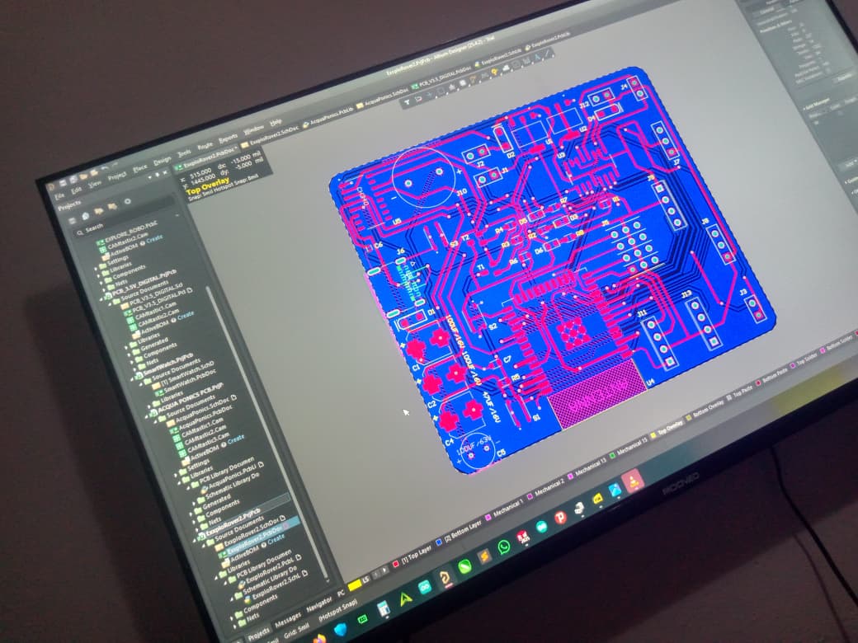Image resolution: width=858 pixels, height=643 pixels.
Task: Open the Messages panel tab
Action: pos(289,618)
